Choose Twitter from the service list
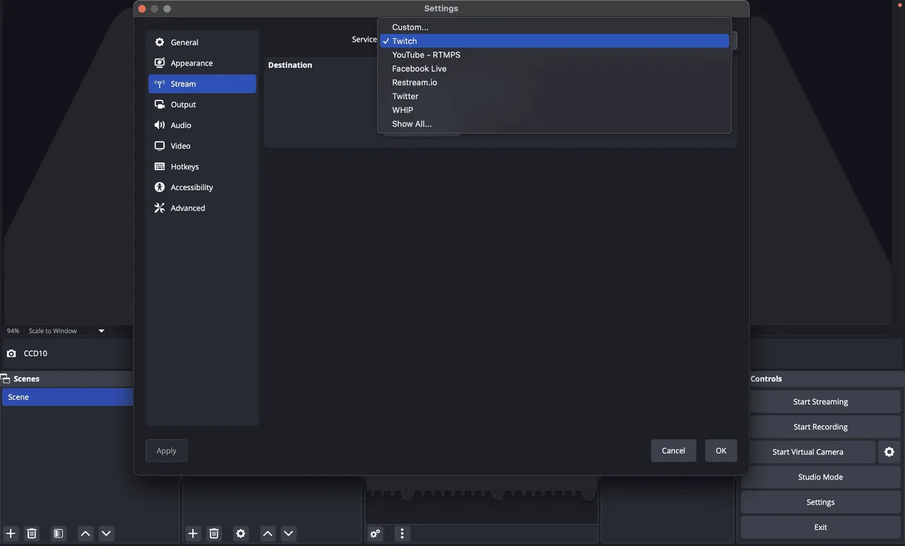Viewport: 905px width, 546px height. point(554,96)
